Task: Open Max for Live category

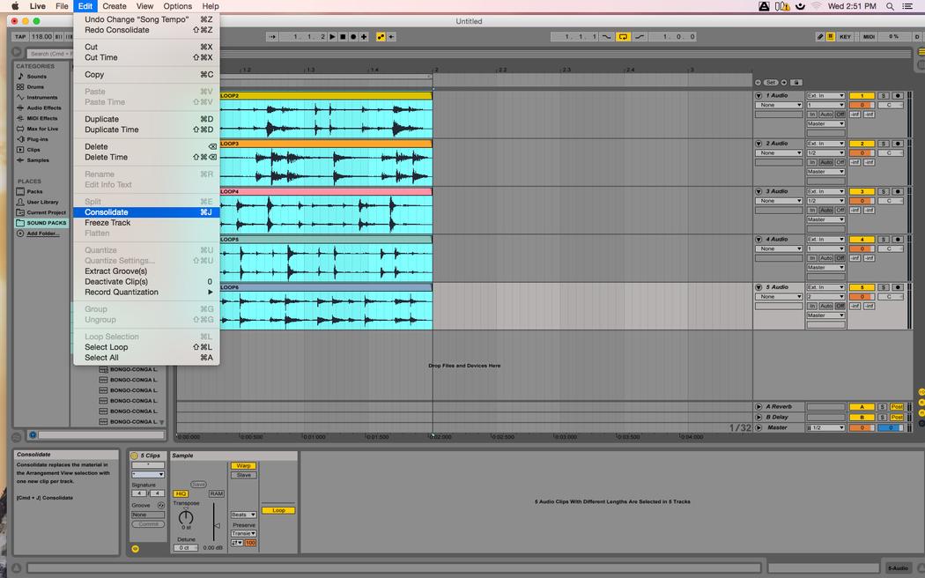Action: pyautogui.click(x=42, y=129)
